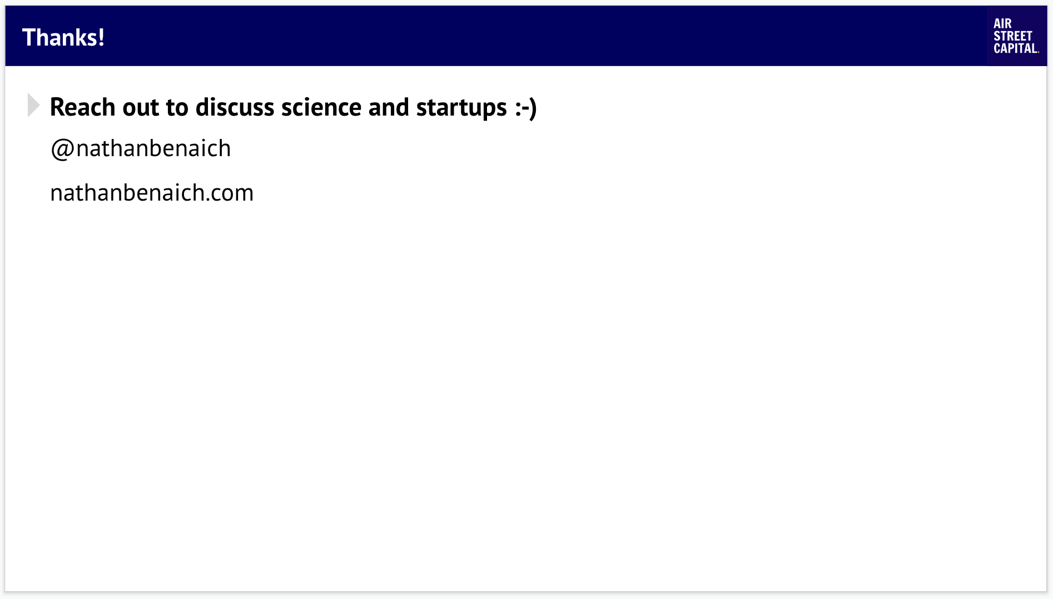Click the small dot after CAPITAL
The height and width of the screenshot is (599, 1053).
(x=1038, y=52)
